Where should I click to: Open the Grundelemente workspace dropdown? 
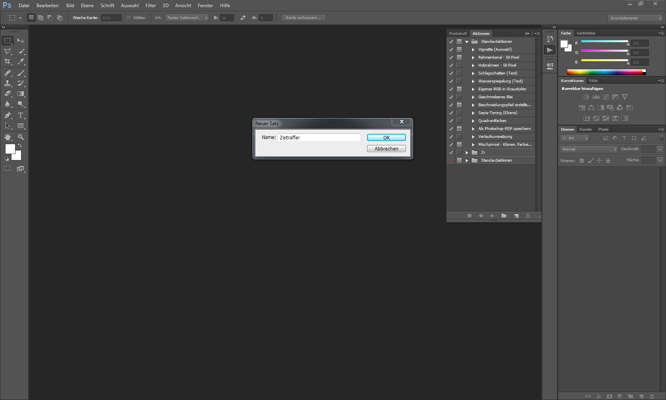[635, 18]
